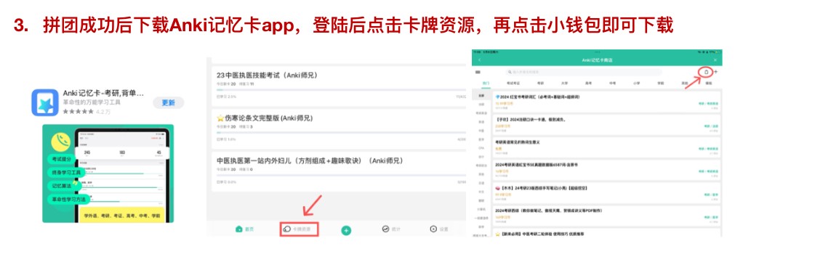The width and height of the screenshot is (823, 270).
Task: Select 全部 in the left sidebar list
Action: pyautogui.click(x=481, y=97)
